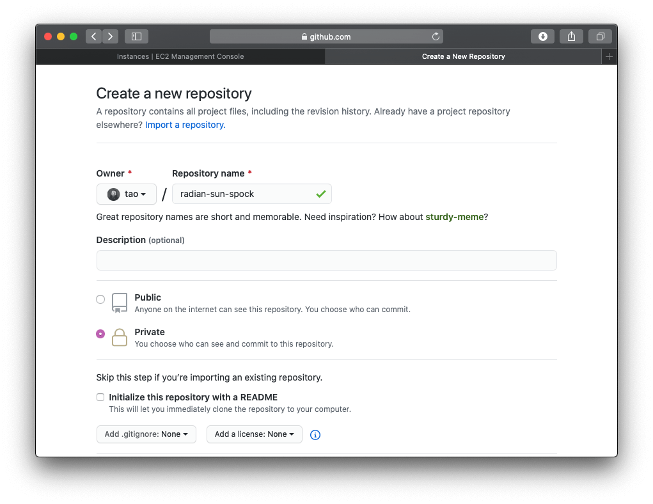Open a new browser tab
The height and width of the screenshot is (504, 653).
click(x=609, y=56)
